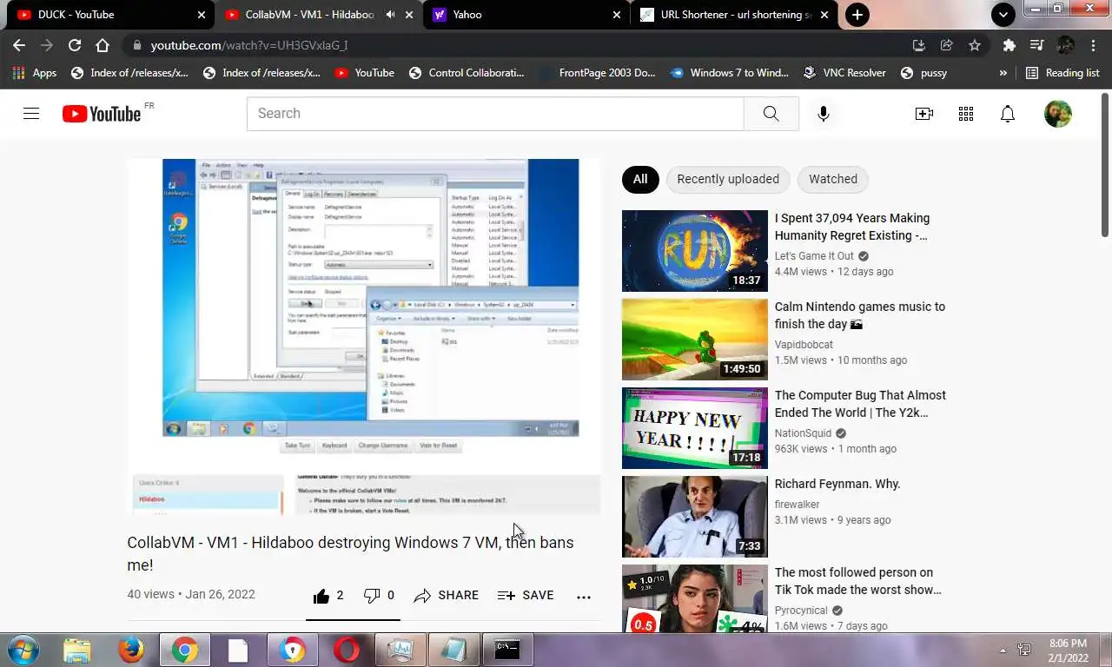Screen dimensions: 1112x667
Task: Open the Richard Feynman. Why. video title
Action: click(x=837, y=484)
